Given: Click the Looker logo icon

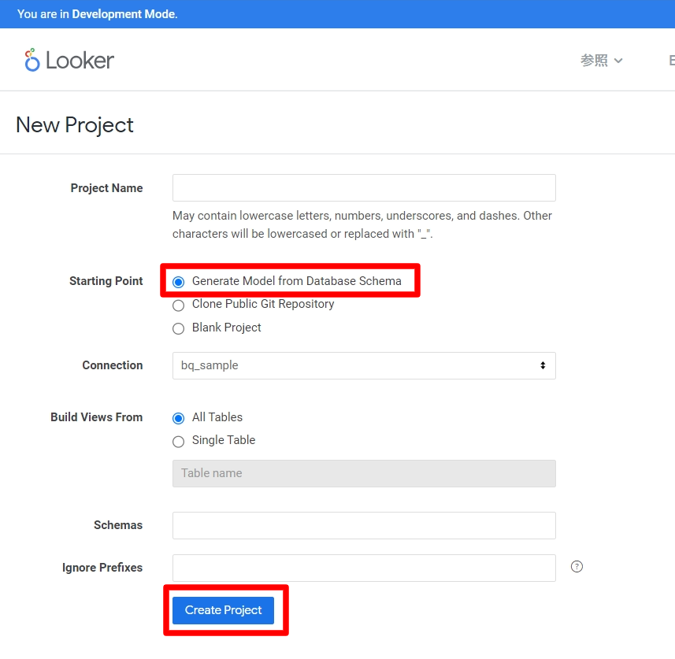Looking at the screenshot, I should [32, 61].
